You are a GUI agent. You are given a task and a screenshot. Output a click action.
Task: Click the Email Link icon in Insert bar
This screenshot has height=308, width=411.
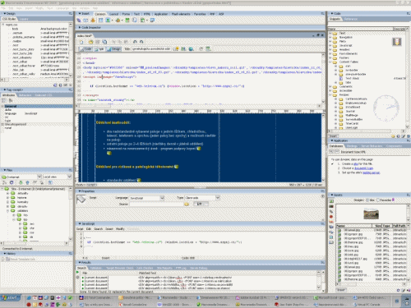[x=85, y=21]
